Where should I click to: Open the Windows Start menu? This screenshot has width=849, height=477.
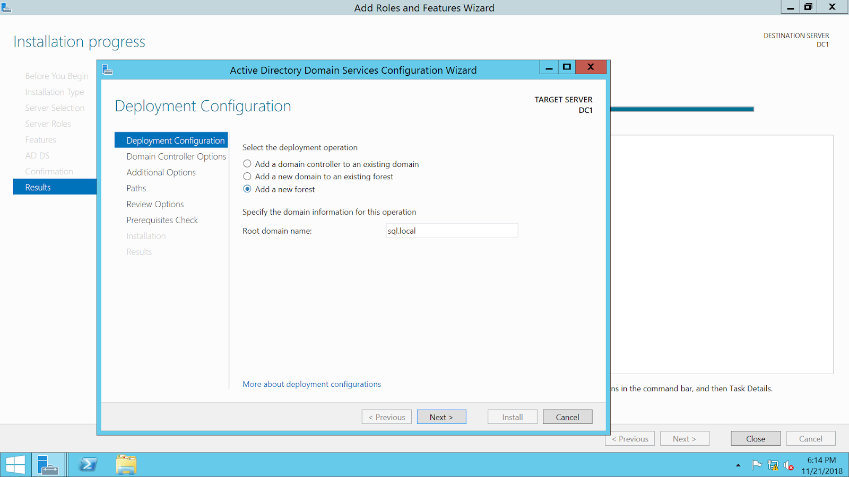pos(14,464)
